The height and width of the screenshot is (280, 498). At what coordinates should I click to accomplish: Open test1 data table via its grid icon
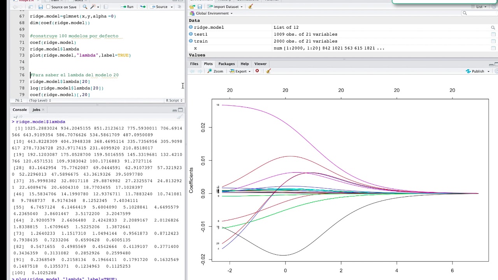493,34
